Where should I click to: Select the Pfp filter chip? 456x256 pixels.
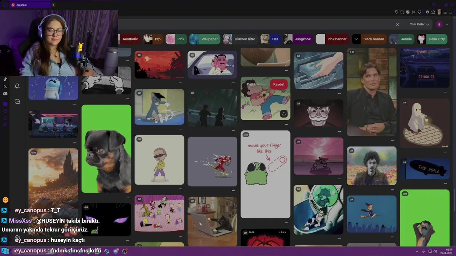153,39
